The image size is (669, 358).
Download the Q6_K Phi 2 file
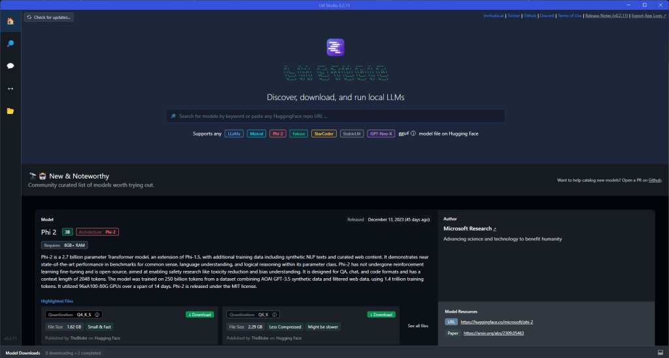381,315
